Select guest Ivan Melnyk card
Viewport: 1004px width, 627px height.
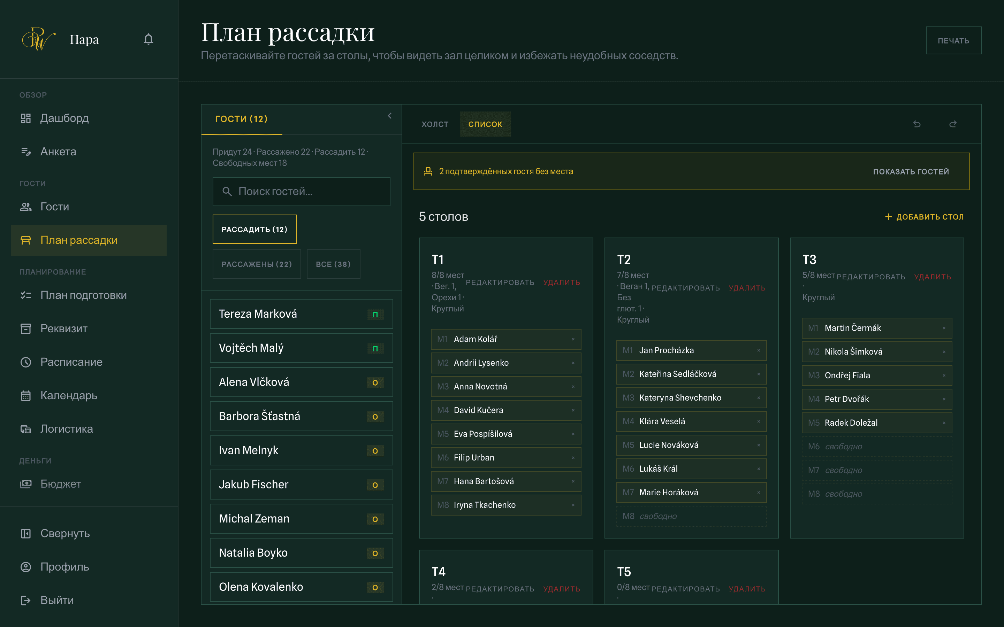point(302,450)
